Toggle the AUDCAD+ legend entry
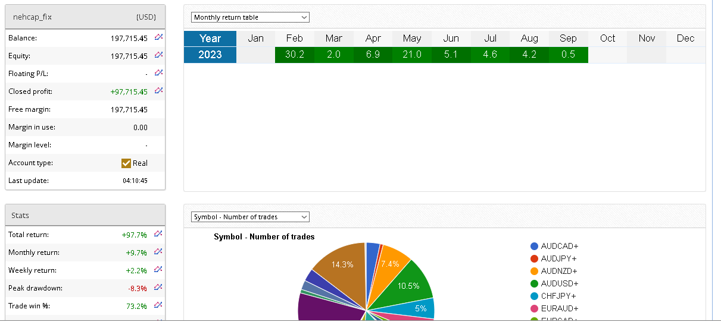The height and width of the screenshot is (322, 721). click(x=554, y=246)
